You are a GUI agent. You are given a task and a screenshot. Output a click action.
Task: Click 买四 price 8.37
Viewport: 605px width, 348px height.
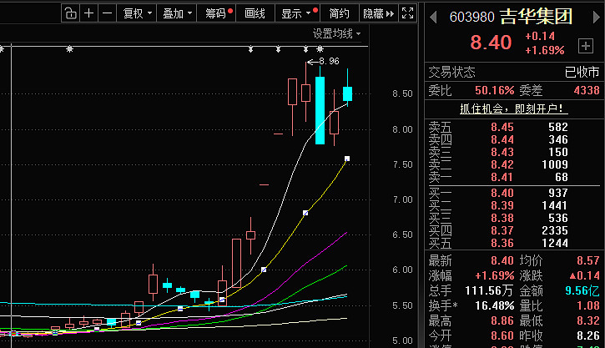coord(502,230)
